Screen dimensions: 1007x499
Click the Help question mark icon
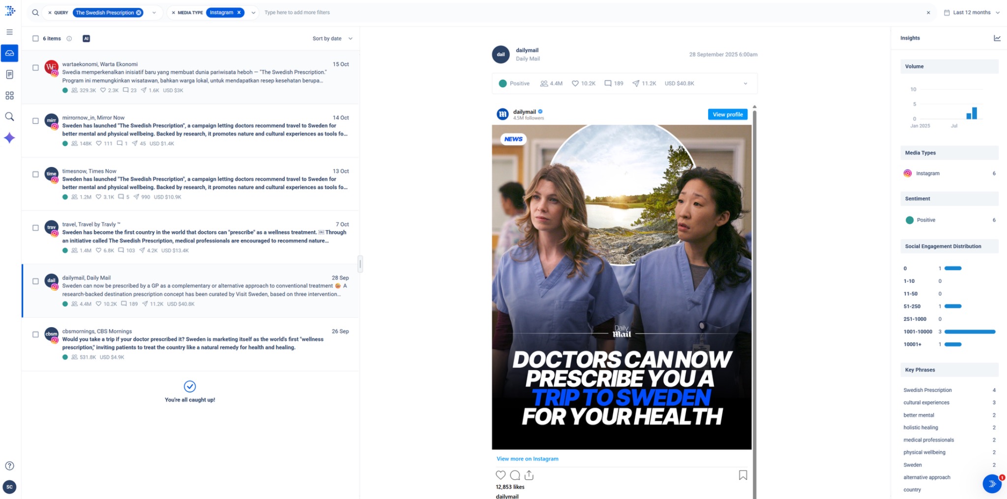tap(9, 466)
